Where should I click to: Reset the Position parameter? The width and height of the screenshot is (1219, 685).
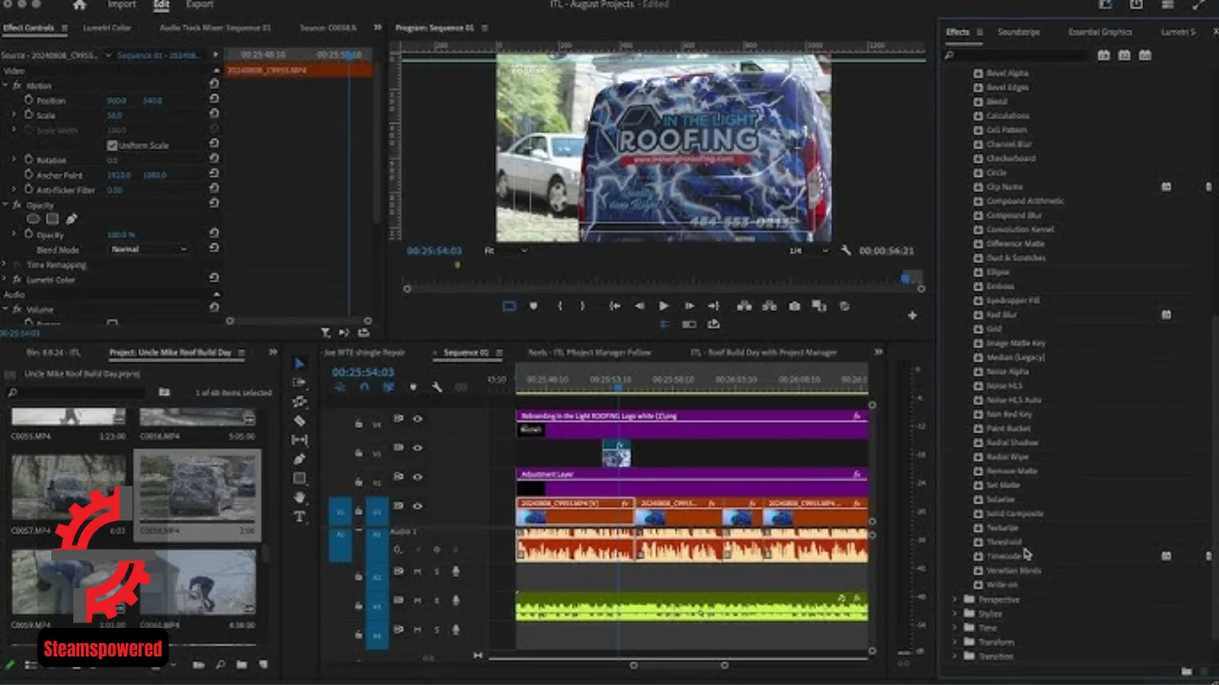pos(213,100)
